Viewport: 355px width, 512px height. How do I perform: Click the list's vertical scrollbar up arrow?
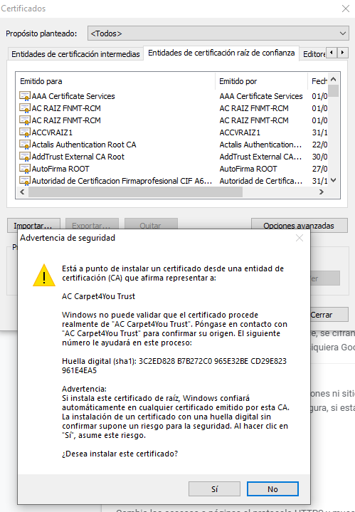pos(333,79)
